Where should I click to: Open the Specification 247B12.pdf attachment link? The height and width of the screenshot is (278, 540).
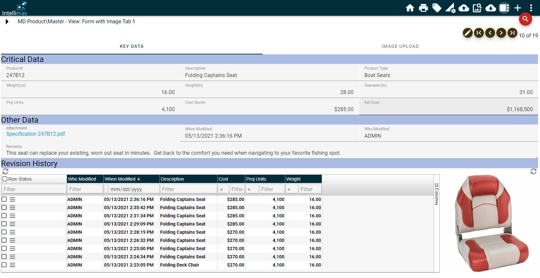[35, 134]
